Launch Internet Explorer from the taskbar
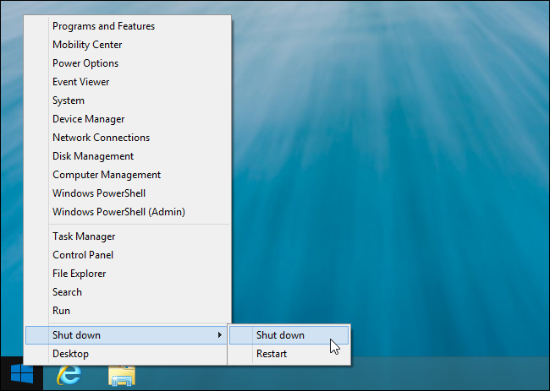 point(69,374)
